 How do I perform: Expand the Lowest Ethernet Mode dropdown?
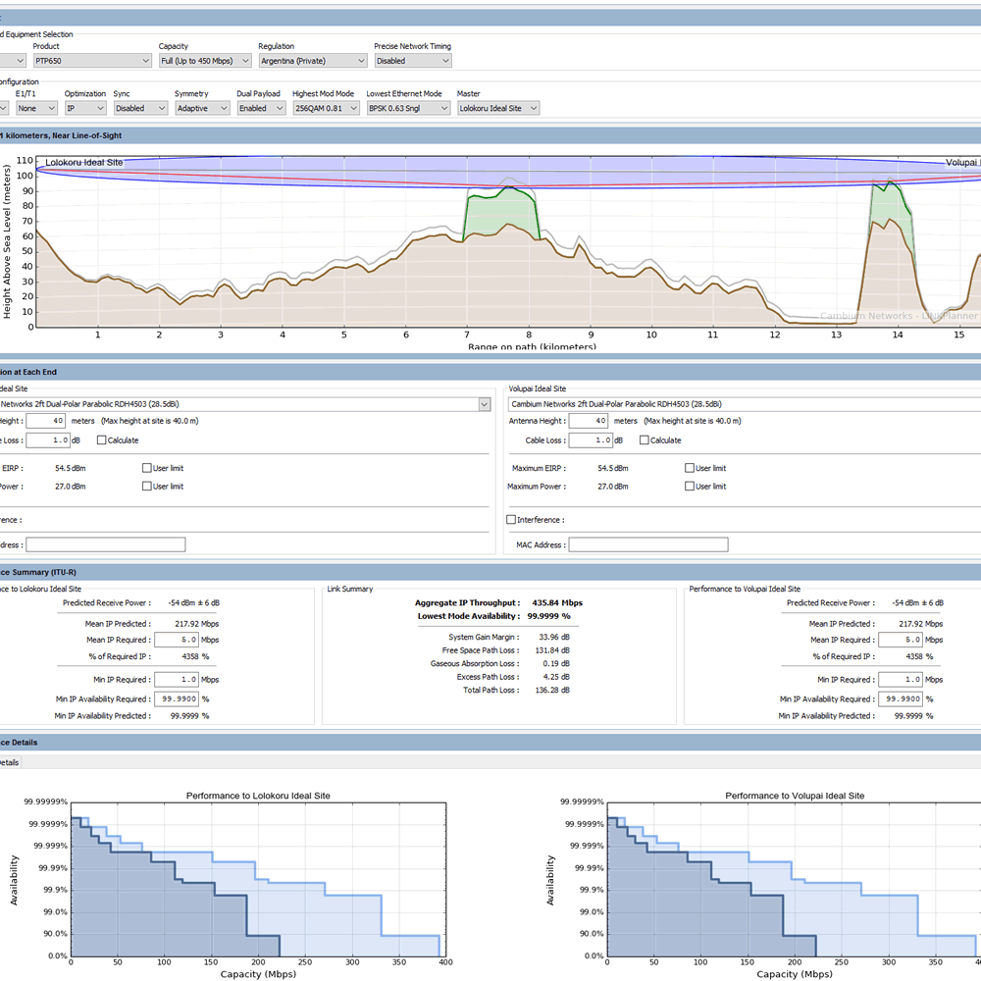pyautogui.click(x=408, y=108)
